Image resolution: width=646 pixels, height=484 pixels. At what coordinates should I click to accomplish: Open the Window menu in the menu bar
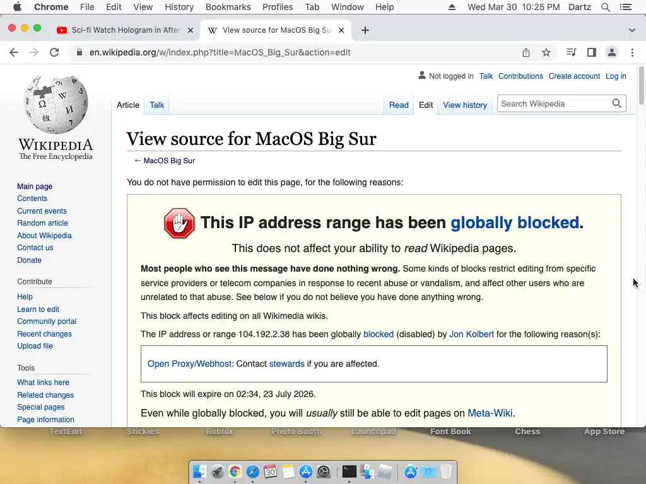[x=348, y=7]
